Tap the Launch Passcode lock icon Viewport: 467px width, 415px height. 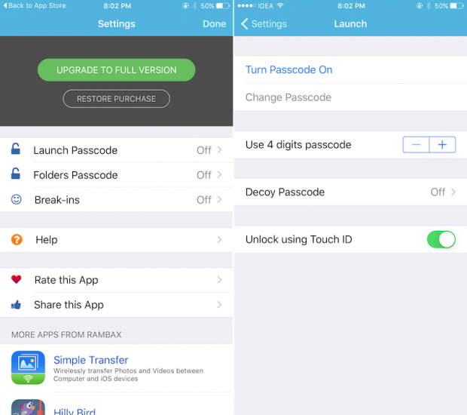(x=16, y=149)
